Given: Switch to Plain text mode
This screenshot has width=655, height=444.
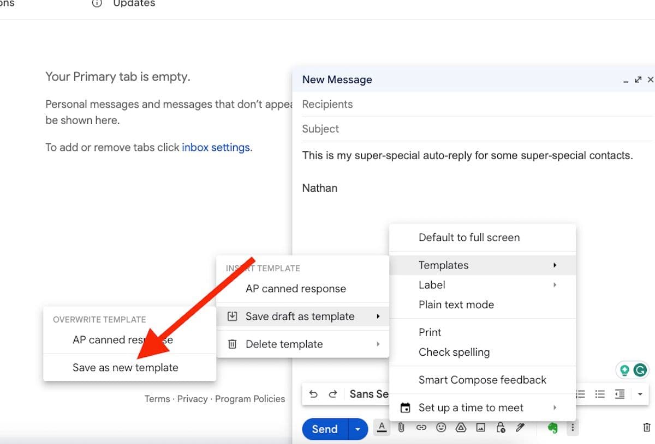Looking at the screenshot, I should tap(457, 305).
